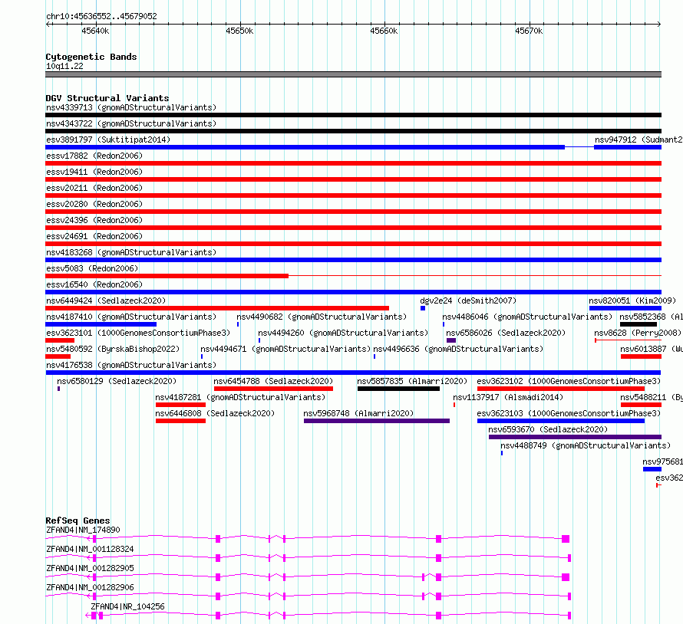Image resolution: width=683 pixels, height=624 pixels.
Task: Click the ZFAND4|NR_104256 transcript label
Action: (127, 606)
